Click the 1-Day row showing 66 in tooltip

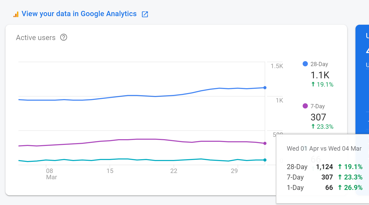coord(325,188)
